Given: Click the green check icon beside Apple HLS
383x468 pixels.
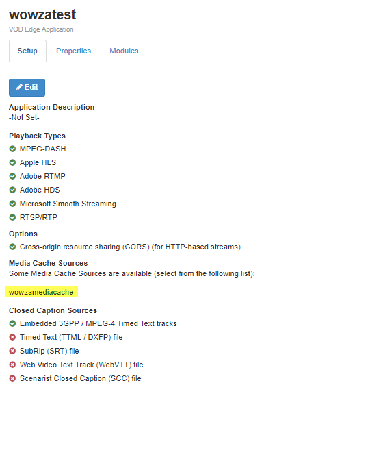Looking at the screenshot, I should pyautogui.click(x=12, y=162).
